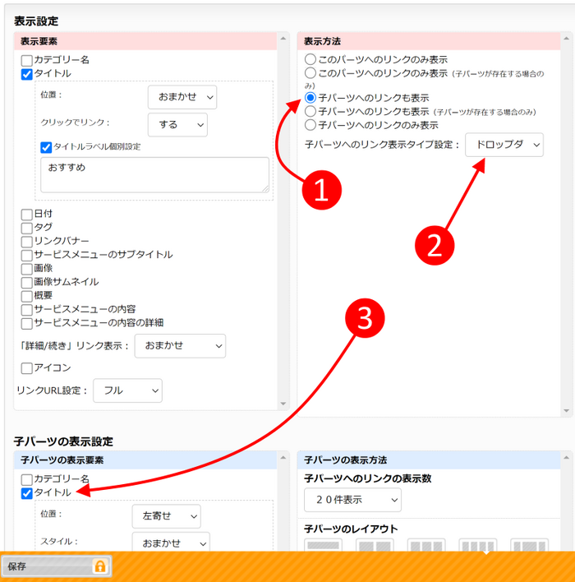Click the lock icon on the 保存 button
575x582 pixels.
(100, 566)
